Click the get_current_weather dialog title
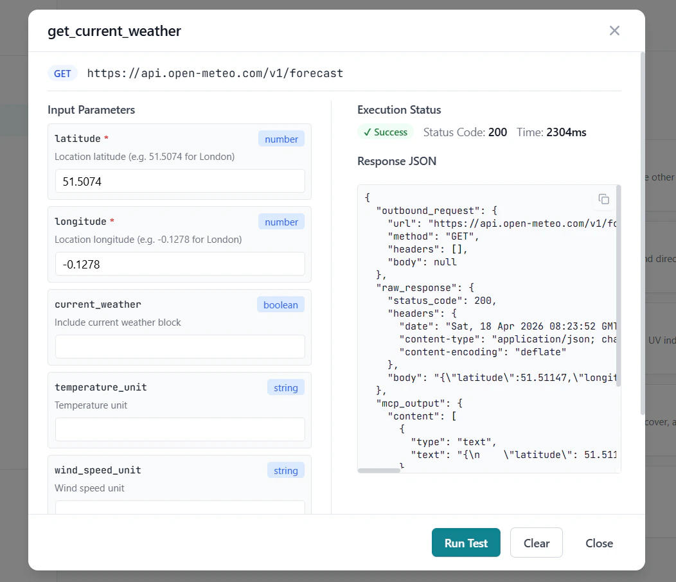676x582 pixels. 114,31
